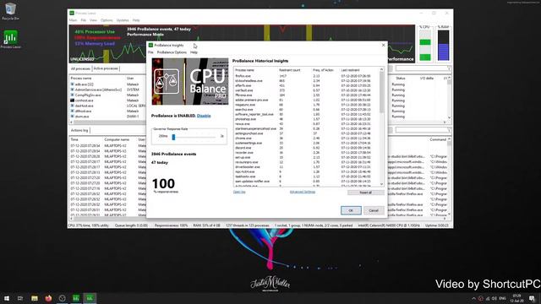
Task: Click the ENG language indicator
Action: coord(502,298)
